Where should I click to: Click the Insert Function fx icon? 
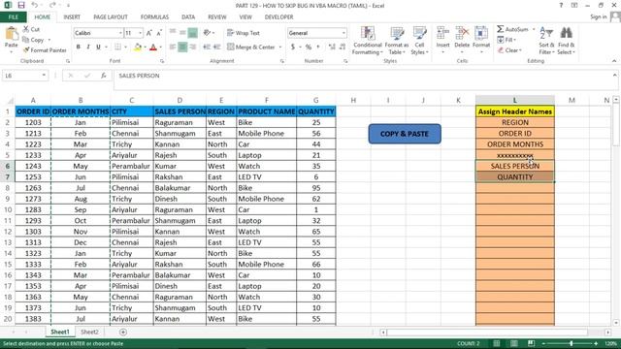click(104, 76)
